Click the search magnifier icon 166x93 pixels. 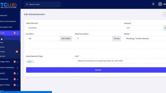coord(27,4)
